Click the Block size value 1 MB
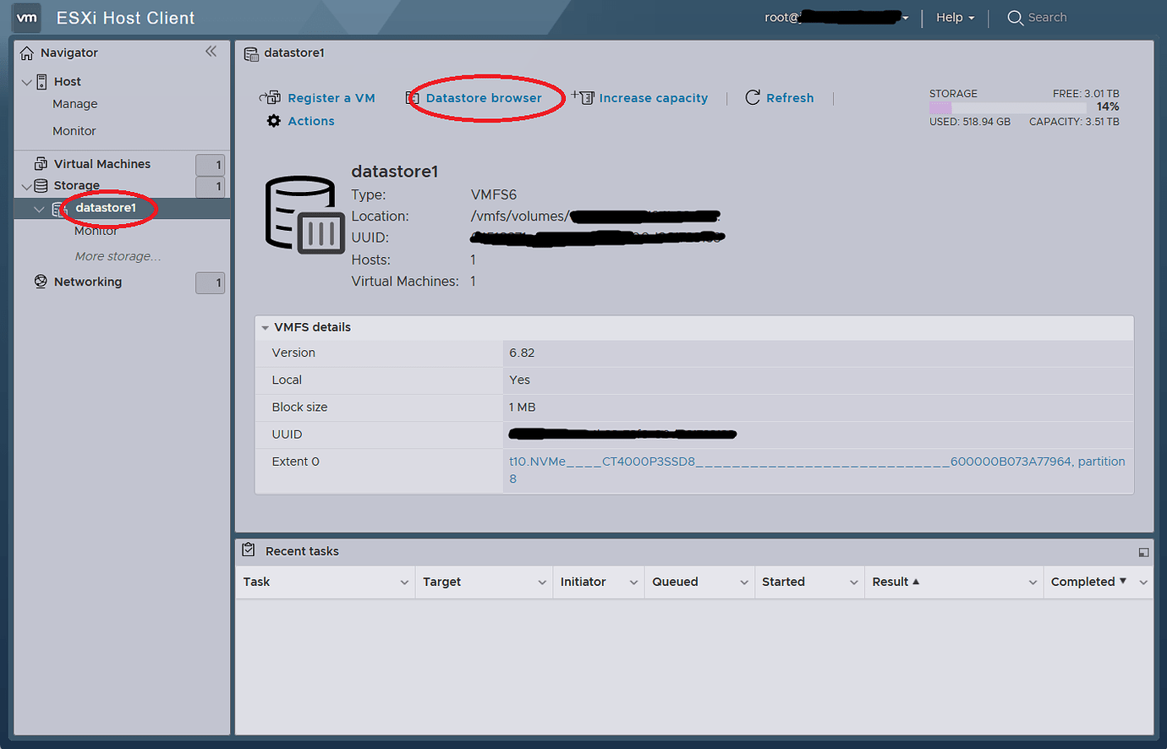The height and width of the screenshot is (749, 1167). tap(522, 407)
